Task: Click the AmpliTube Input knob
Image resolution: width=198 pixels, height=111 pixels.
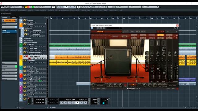Action: 93,84
